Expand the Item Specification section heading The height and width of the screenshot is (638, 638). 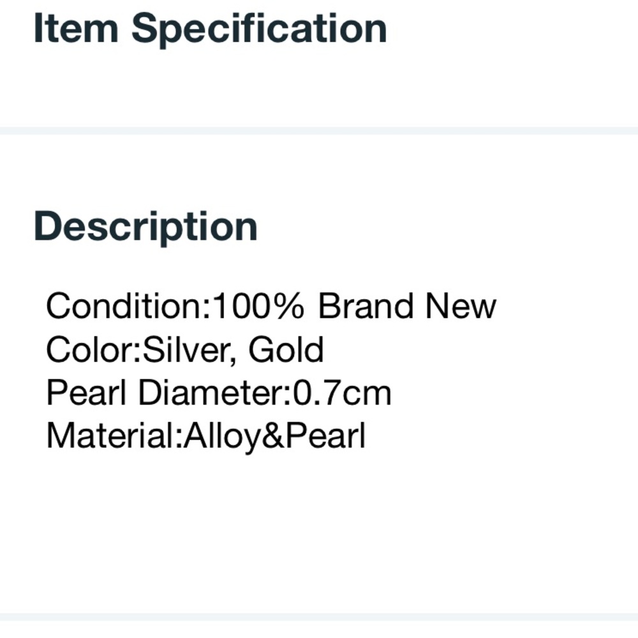point(210,29)
